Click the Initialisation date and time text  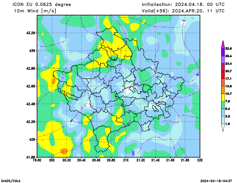[x=183, y=4]
